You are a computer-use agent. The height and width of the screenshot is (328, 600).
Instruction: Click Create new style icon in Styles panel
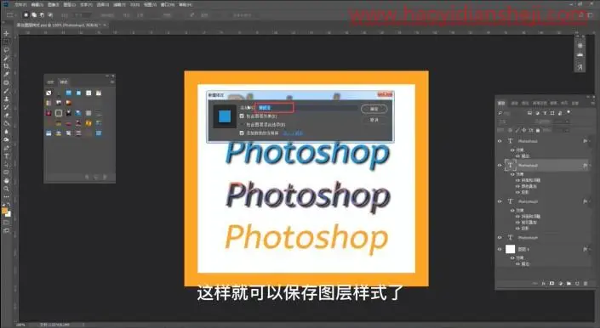pos(96,177)
